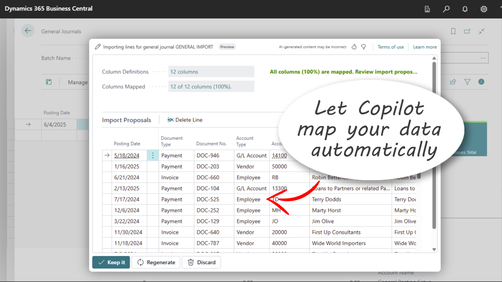Click Document No. column header
This screenshot has width=502, height=282.
tap(211, 144)
